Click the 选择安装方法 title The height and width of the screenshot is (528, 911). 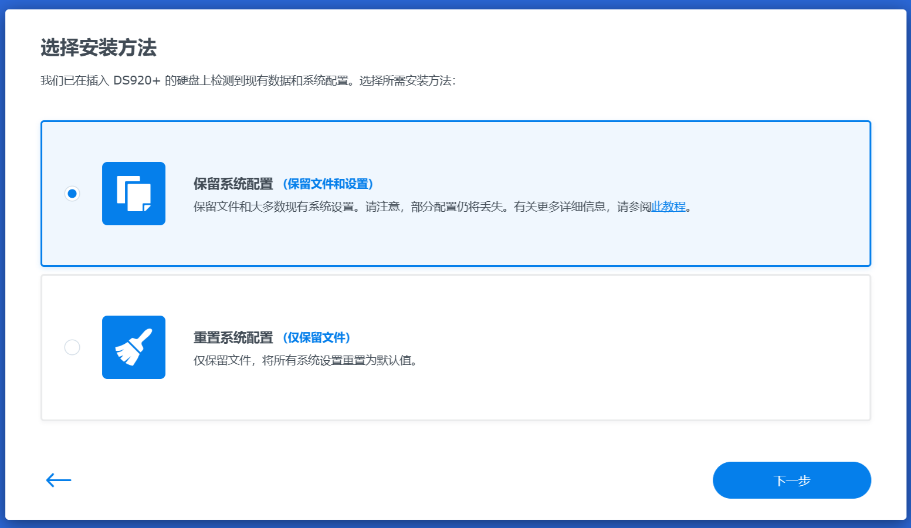(99, 48)
